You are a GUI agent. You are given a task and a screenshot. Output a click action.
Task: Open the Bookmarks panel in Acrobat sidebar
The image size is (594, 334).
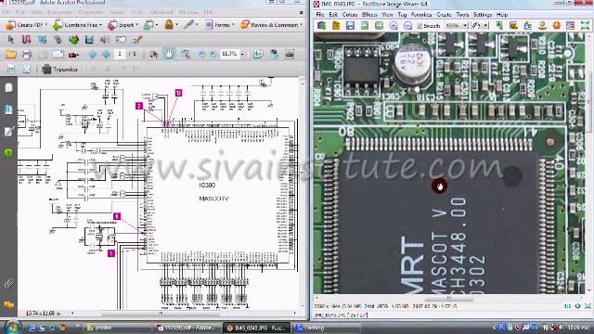[8, 109]
